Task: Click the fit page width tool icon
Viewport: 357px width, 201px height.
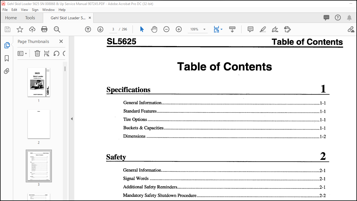Action: pos(216,29)
